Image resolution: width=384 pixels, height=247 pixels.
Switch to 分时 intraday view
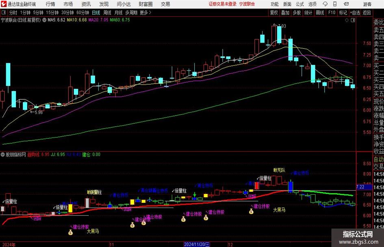(13, 13)
